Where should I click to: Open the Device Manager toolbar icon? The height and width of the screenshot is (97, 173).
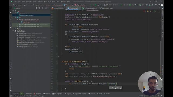coord(149,5)
